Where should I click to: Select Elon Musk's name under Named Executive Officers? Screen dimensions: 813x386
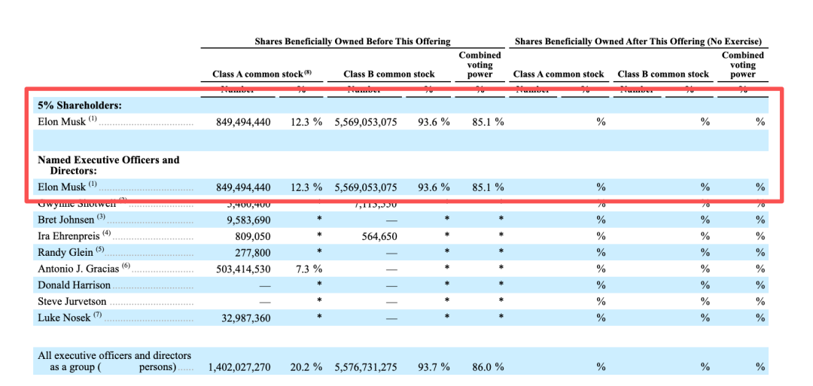point(62,187)
